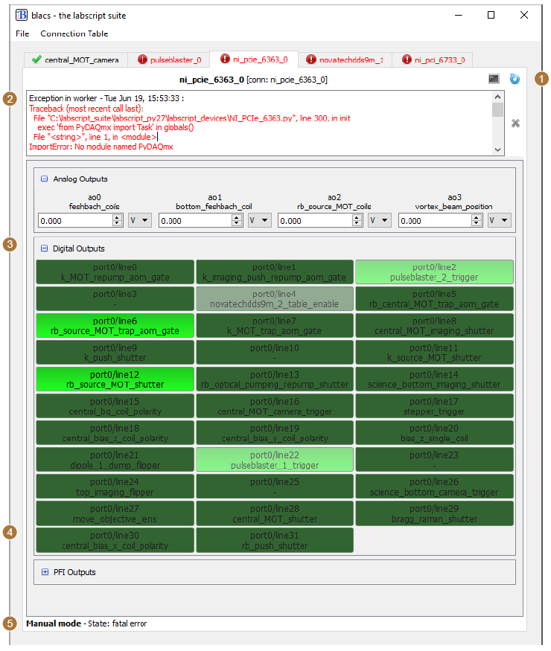
Task: Toggle port0/line21 dipole_1_dump_flipper
Action: (115, 460)
